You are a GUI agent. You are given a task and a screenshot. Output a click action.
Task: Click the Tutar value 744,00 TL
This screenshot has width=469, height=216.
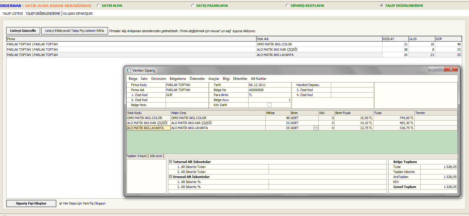pos(394,118)
